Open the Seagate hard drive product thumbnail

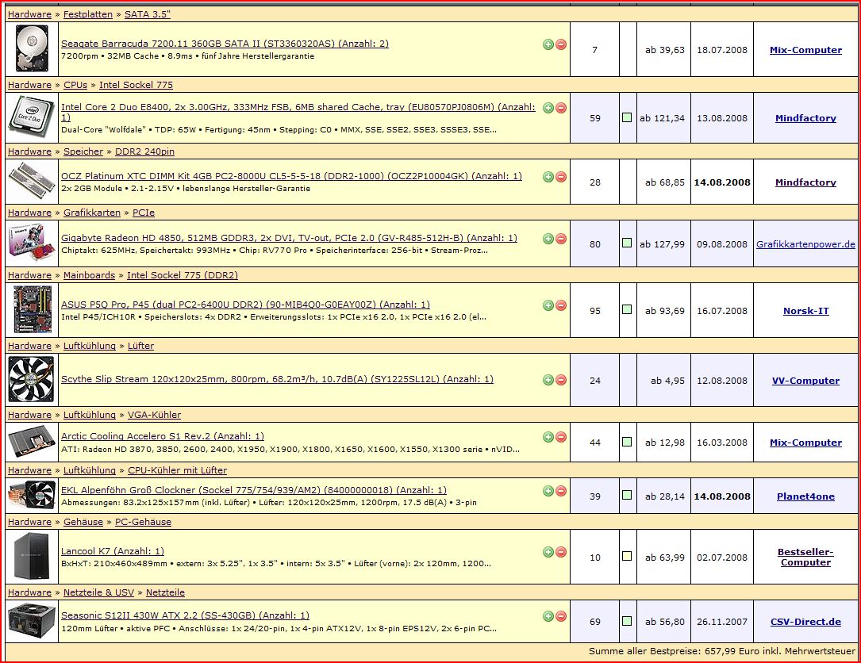click(x=32, y=49)
